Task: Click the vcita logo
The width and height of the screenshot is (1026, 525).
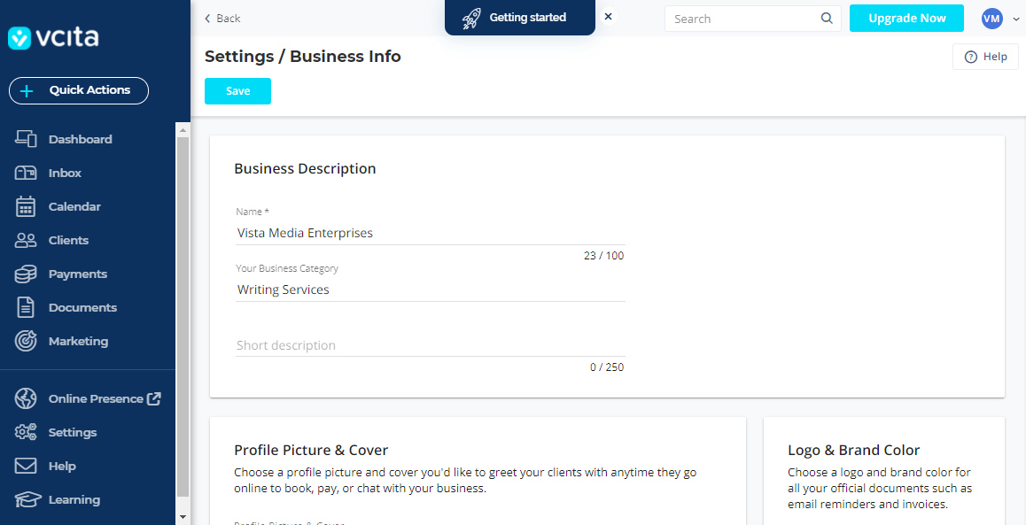Action: point(53,37)
